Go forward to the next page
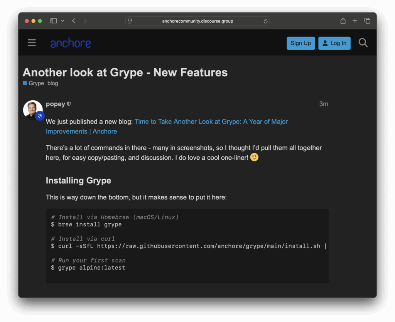Image resolution: width=395 pixels, height=322 pixels. click(85, 21)
